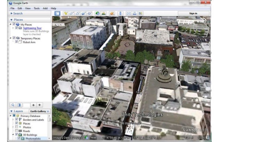Toggle the Photorealistic checkbox
Image resolution: width=253 pixels, height=142 pixels.
pyautogui.click(x=19, y=138)
